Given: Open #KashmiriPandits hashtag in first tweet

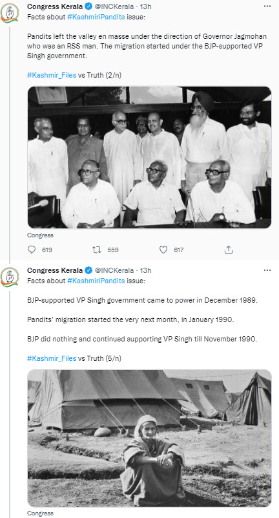Looking at the screenshot, I should click(x=96, y=17).
